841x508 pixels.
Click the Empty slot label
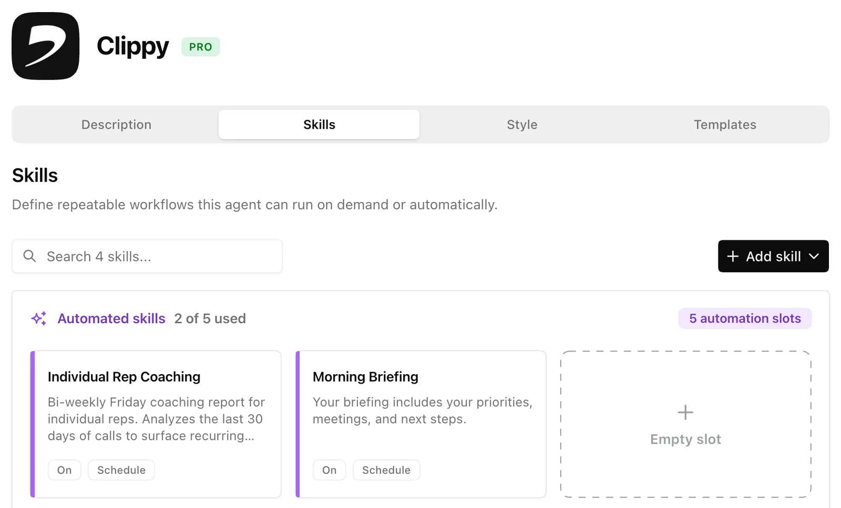click(685, 439)
